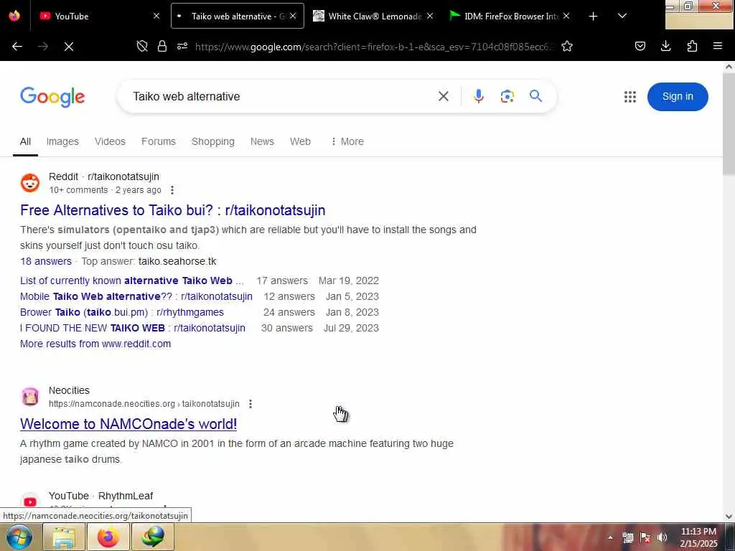
Task: Click the page vertical scrollbar thumb
Action: (729, 125)
